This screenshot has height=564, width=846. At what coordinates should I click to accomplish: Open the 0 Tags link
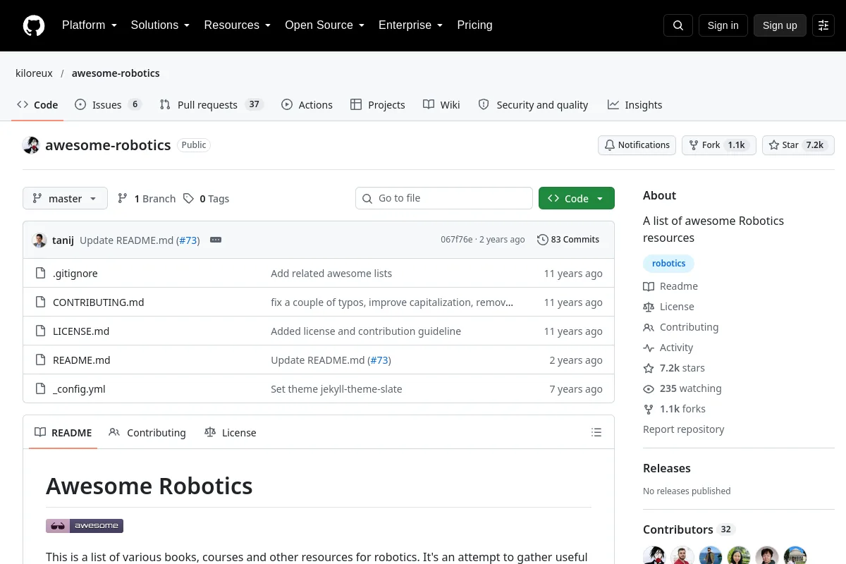click(207, 199)
